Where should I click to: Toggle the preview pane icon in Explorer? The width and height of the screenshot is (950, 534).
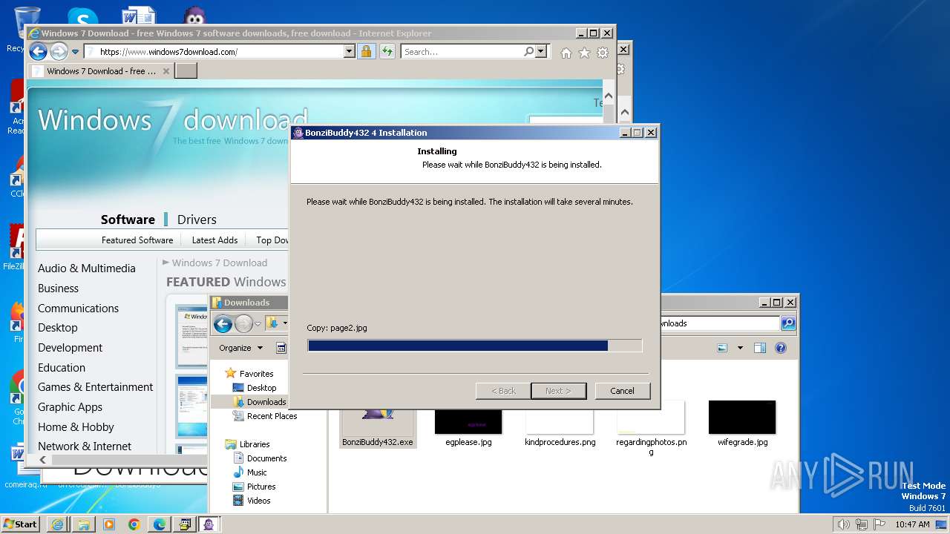point(759,348)
